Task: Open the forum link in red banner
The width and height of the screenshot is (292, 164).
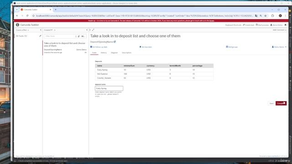Action: pos(212,20)
